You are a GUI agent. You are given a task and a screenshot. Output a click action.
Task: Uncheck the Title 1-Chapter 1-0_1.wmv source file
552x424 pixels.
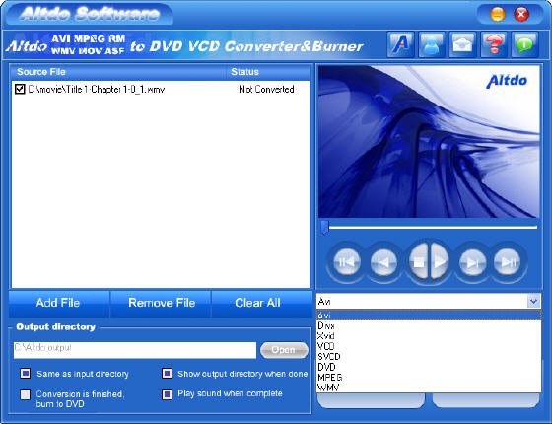[x=20, y=89]
